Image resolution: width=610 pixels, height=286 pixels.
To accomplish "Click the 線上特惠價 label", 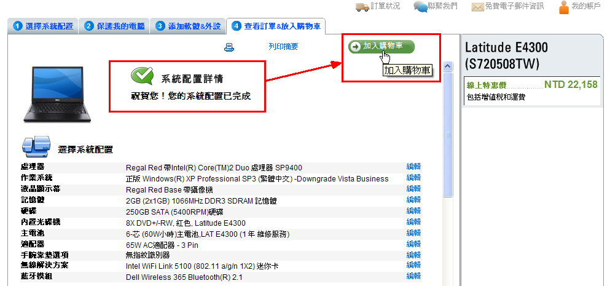I will pos(487,85).
